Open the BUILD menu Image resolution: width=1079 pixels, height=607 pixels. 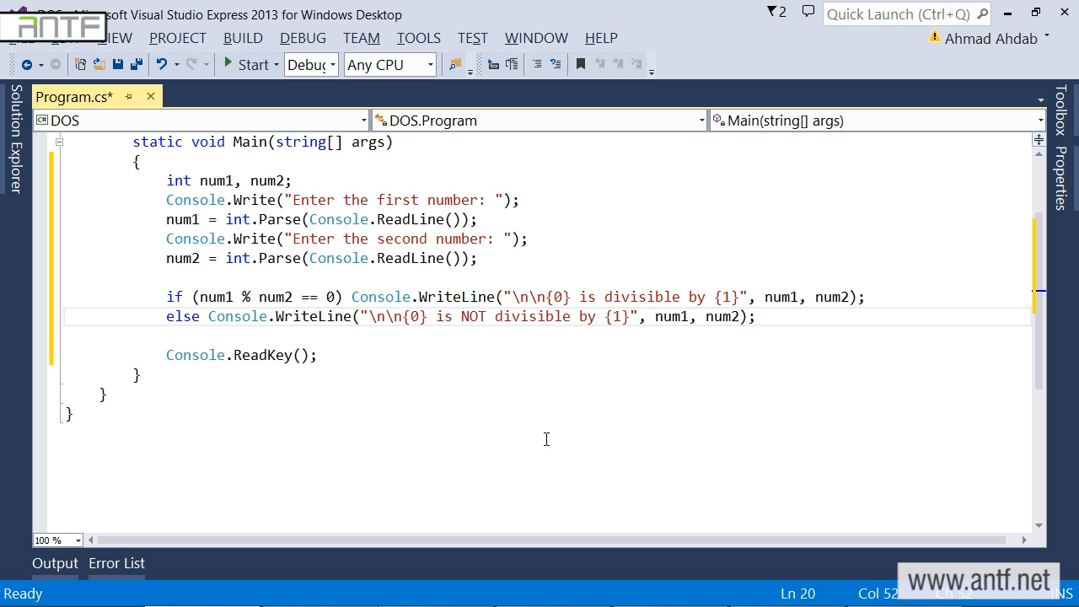(x=243, y=38)
